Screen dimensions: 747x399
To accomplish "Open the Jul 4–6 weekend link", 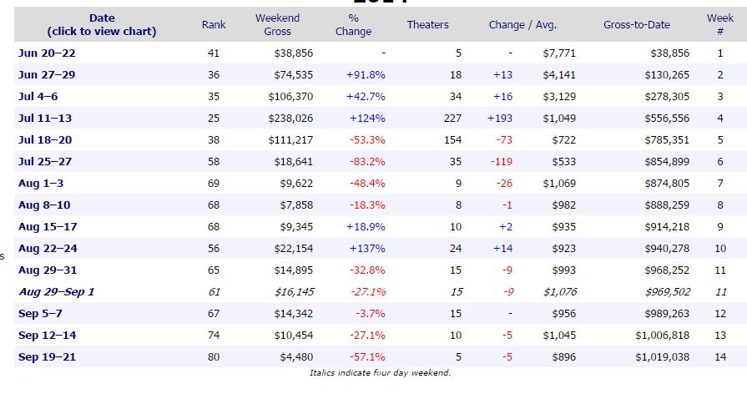I will click(x=38, y=96).
